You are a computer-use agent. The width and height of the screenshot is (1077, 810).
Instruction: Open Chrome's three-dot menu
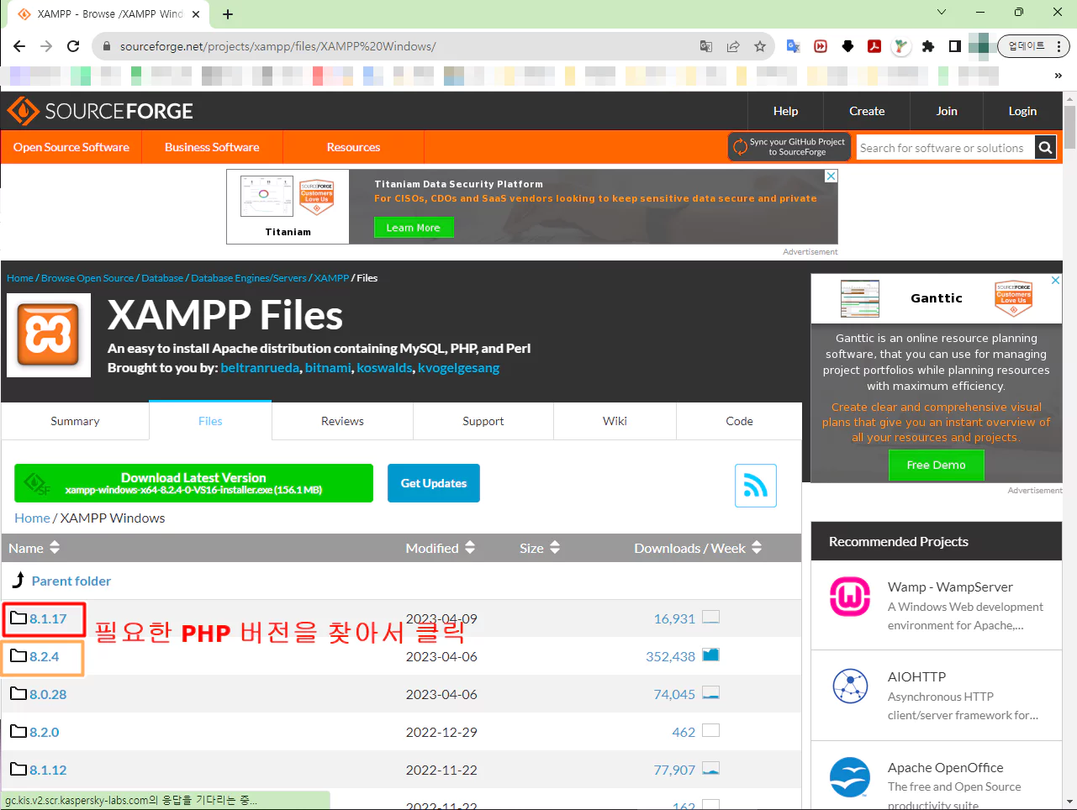pyautogui.click(x=1059, y=46)
